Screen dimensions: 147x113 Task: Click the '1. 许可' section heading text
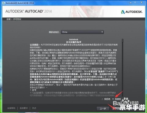33,90
